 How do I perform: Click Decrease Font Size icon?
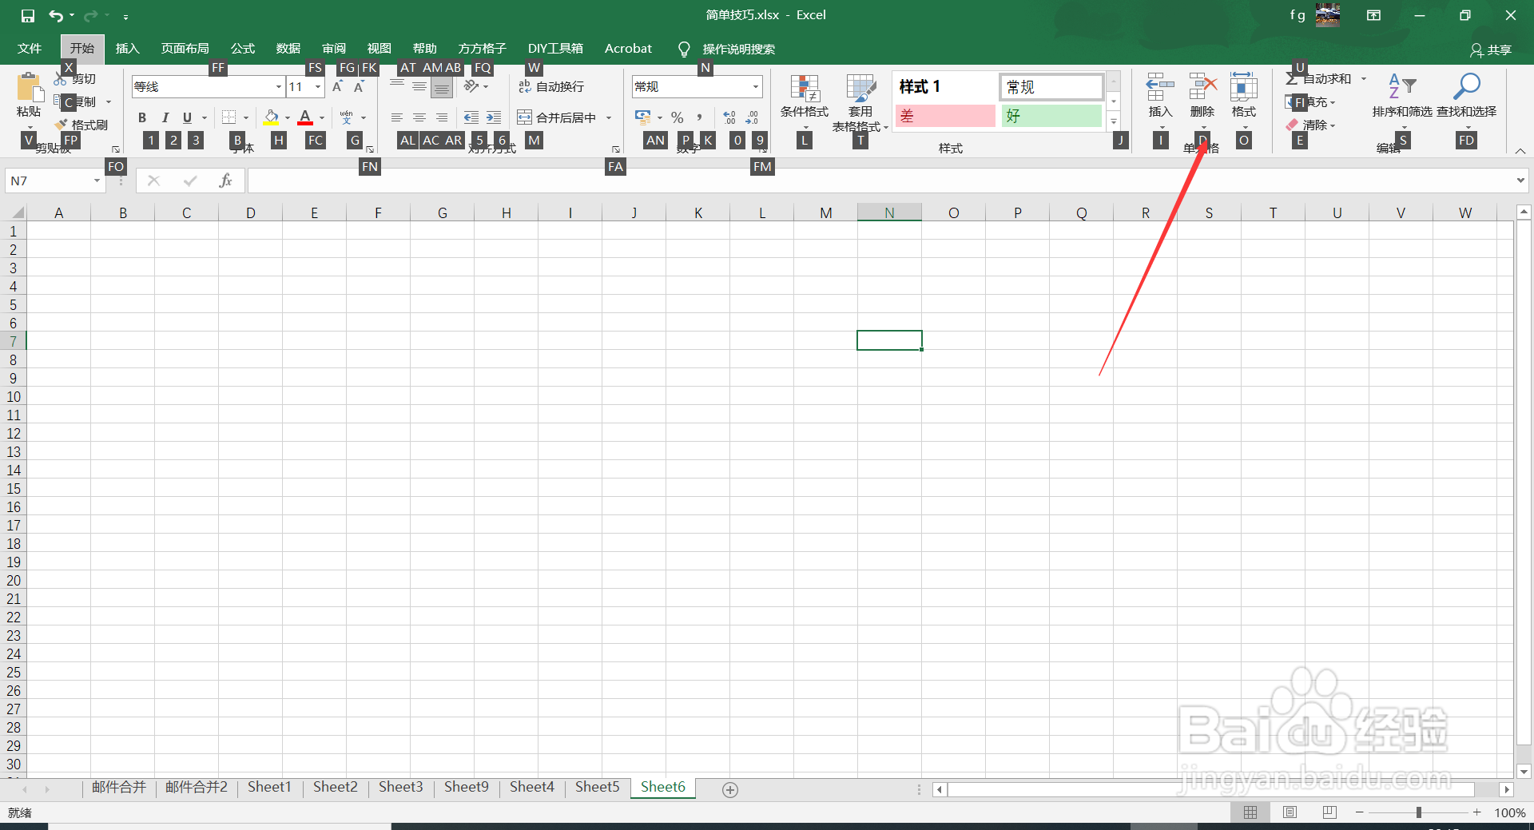[x=360, y=86]
